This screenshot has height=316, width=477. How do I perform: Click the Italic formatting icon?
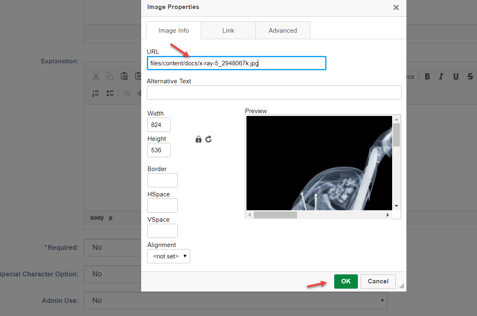coord(441,76)
